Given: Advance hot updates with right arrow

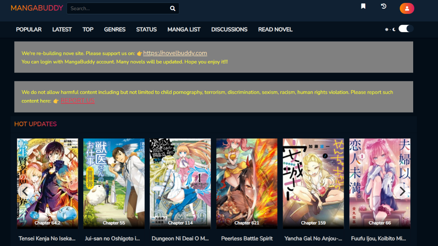Looking at the screenshot, I should pyautogui.click(x=402, y=191).
